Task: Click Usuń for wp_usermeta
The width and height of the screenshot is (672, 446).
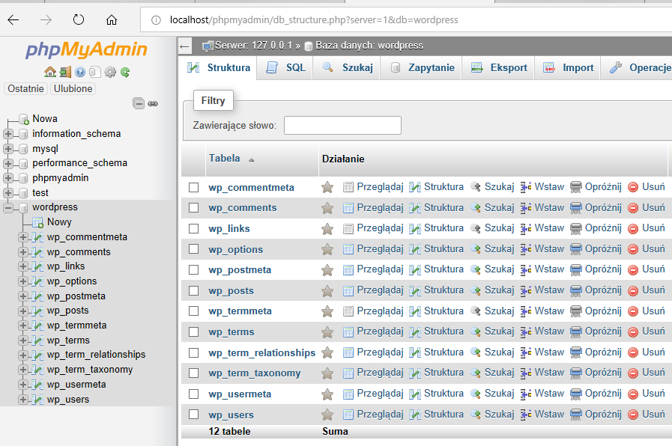Action: tap(647, 394)
